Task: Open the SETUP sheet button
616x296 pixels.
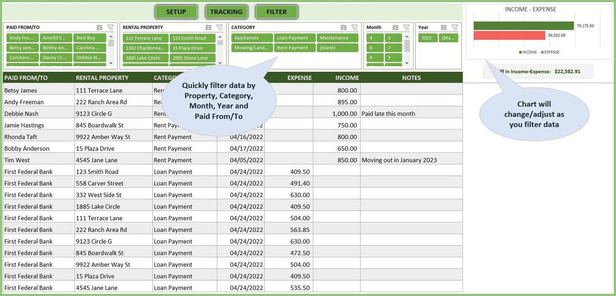Action: pyautogui.click(x=176, y=12)
